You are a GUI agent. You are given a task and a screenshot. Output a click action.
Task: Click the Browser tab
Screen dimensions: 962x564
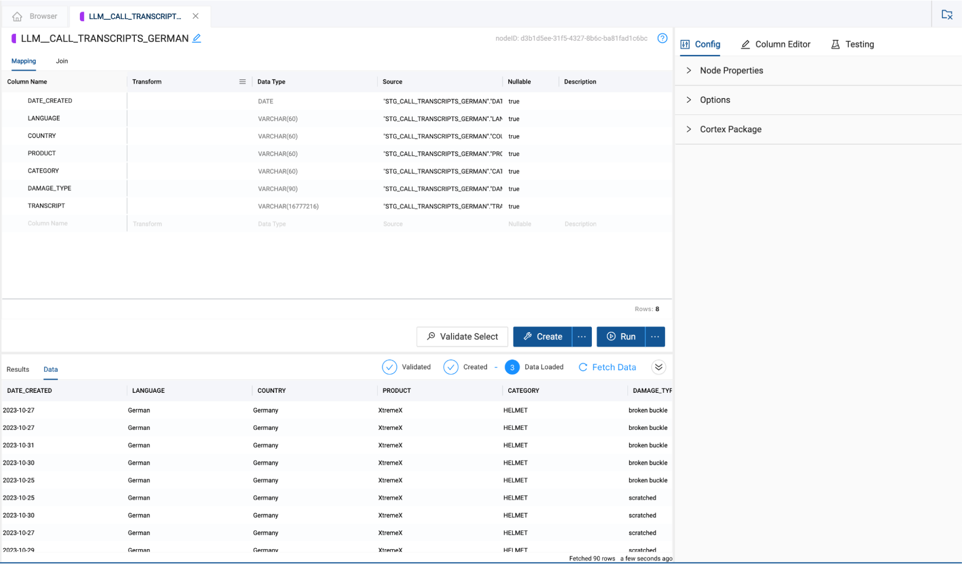(35, 16)
